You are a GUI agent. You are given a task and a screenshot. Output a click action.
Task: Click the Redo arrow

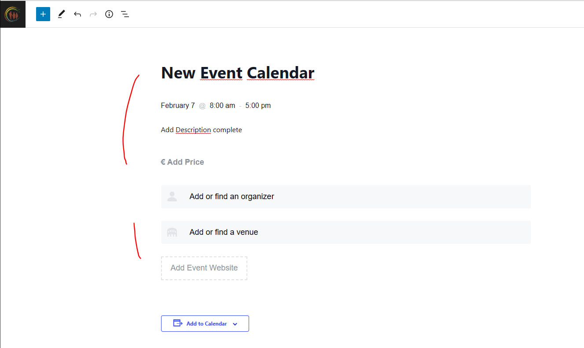[x=93, y=14]
